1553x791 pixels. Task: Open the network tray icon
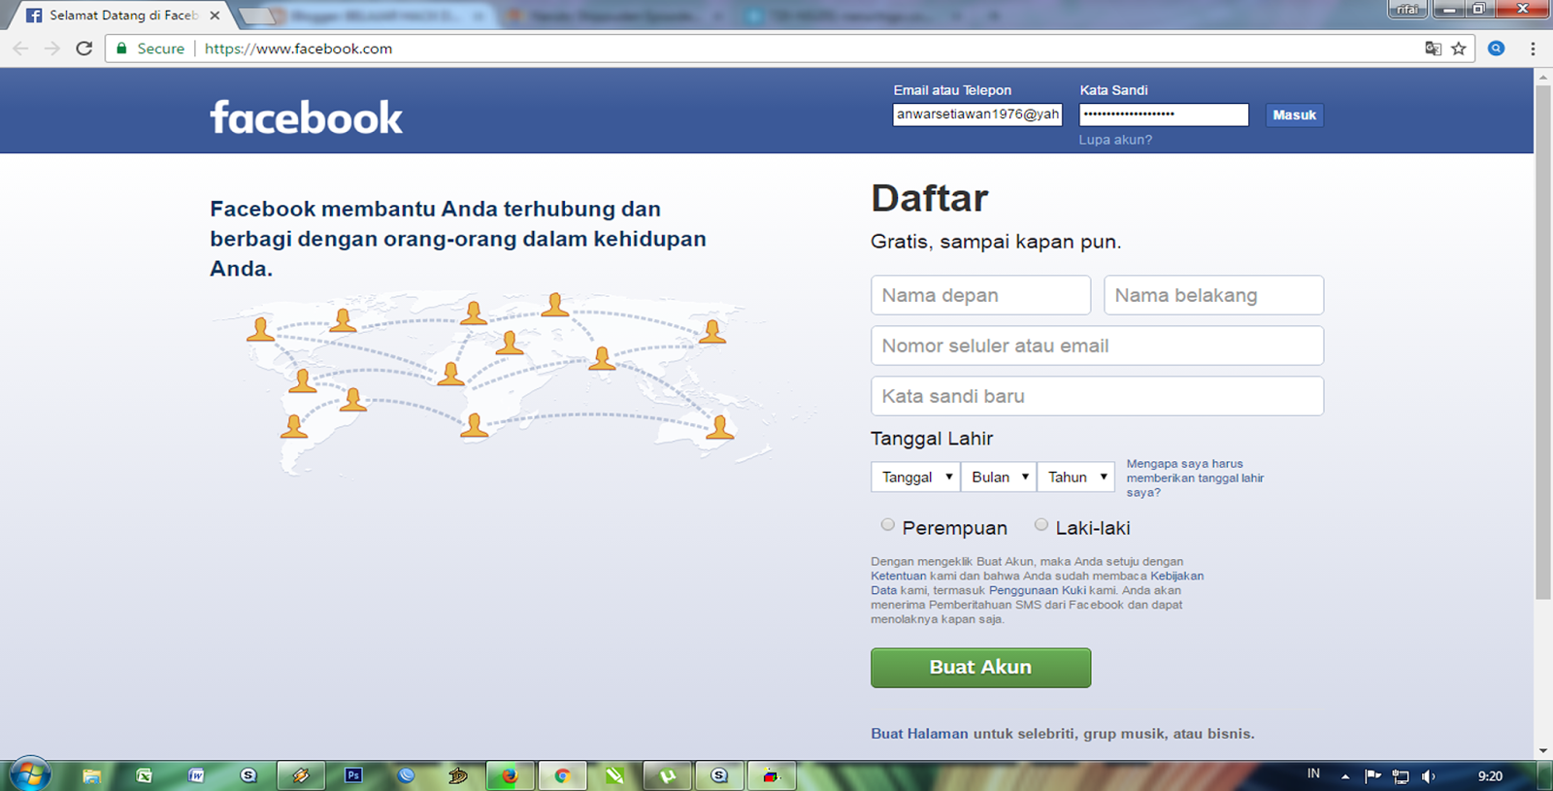click(x=1401, y=776)
